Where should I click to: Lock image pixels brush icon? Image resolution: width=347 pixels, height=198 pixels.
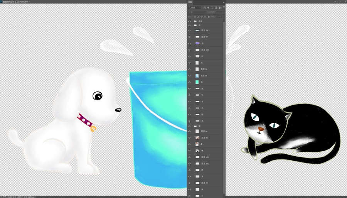click(198, 17)
